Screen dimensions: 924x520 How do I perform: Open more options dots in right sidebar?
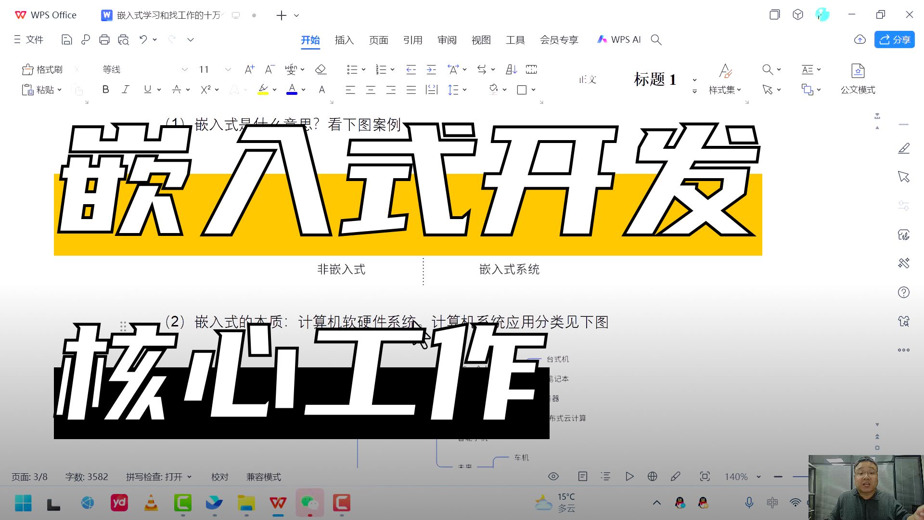pyautogui.click(x=904, y=350)
